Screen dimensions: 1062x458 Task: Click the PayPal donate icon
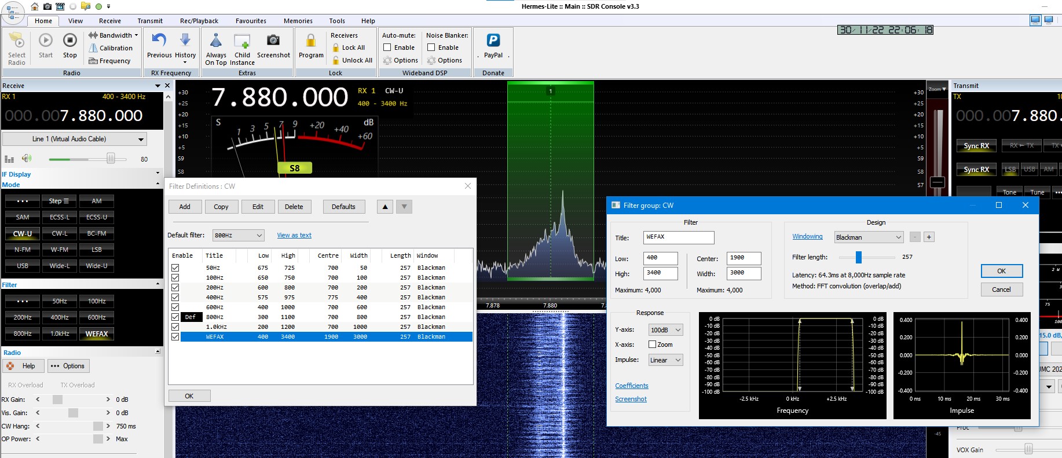[x=493, y=41]
